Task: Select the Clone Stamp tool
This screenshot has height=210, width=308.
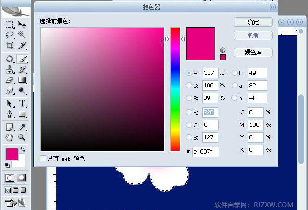Action: [x=9, y=69]
